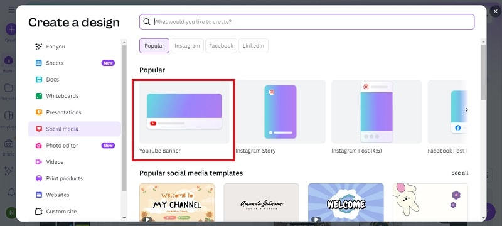Open the Presentations category
This screenshot has height=226, width=502.
[x=74, y=112]
